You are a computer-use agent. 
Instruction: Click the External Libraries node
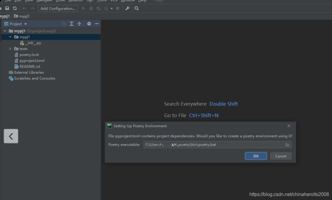[26, 72]
